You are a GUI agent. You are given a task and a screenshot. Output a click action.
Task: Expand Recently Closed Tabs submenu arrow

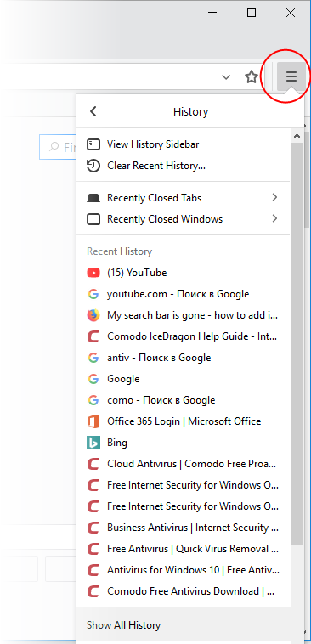(274, 198)
